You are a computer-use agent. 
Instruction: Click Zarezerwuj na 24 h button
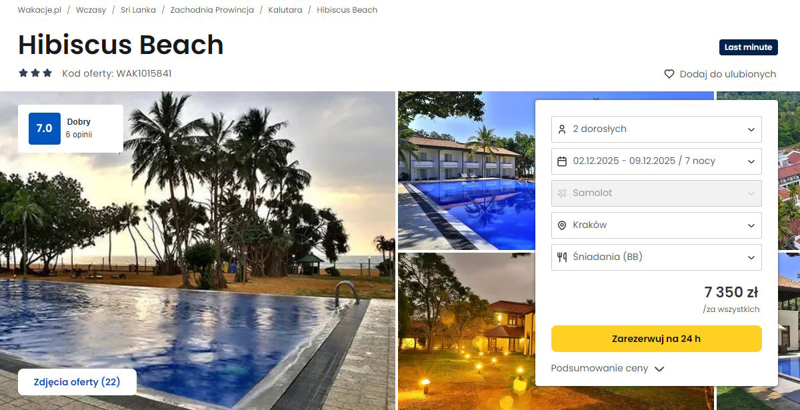tap(657, 339)
